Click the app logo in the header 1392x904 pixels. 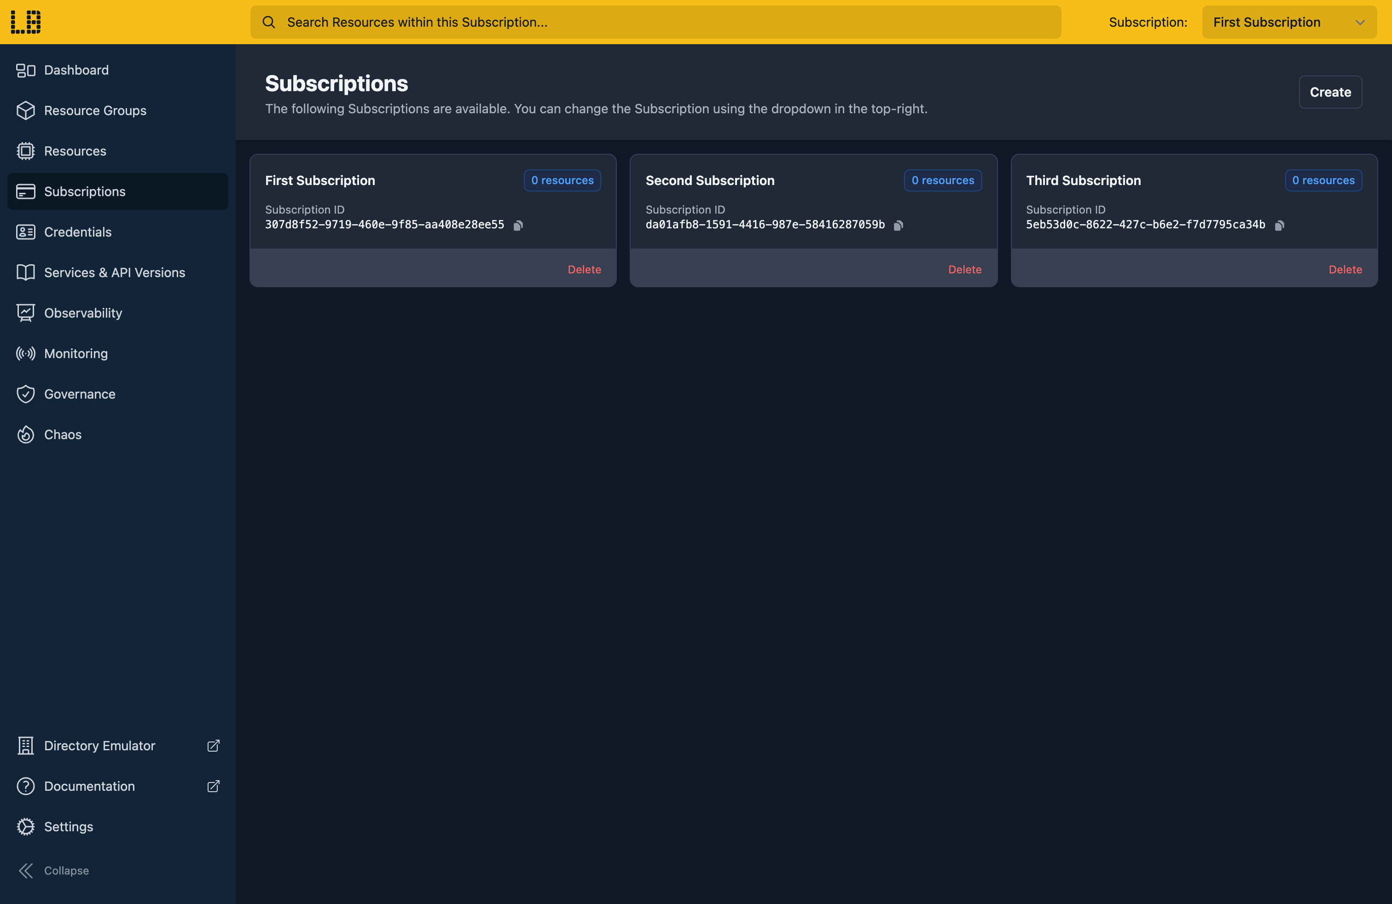pos(26,22)
